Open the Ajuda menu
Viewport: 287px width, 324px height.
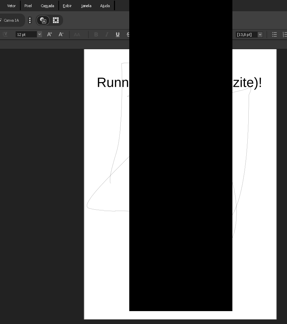pyautogui.click(x=105, y=6)
